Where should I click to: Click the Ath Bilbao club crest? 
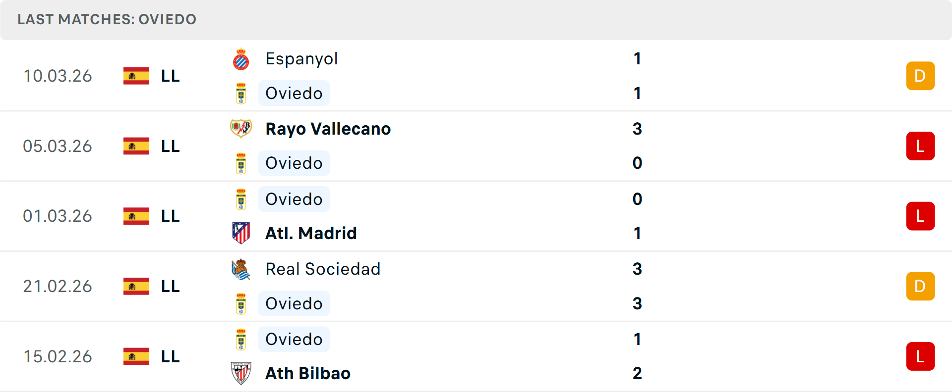pyautogui.click(x=241, y=373)
